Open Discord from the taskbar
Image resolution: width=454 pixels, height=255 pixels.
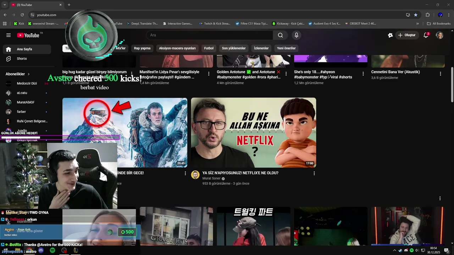click(x=41, y=250)
